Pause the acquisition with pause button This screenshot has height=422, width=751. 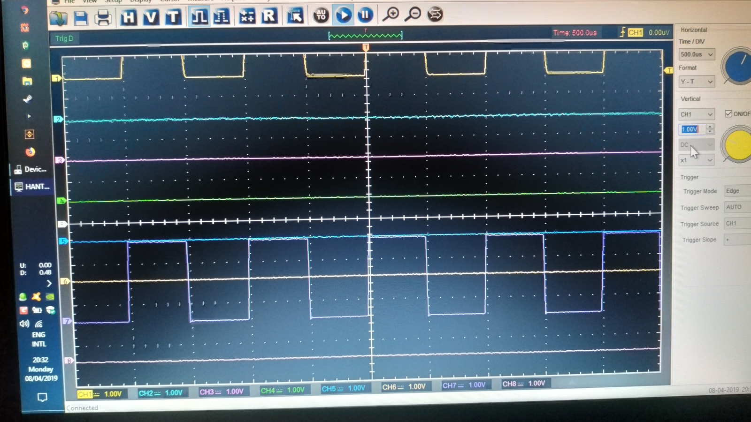[365, 15]
